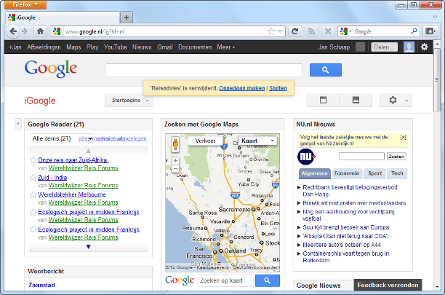Expand the Meer menu in Google bar
The width and height of the screenshot is (445, 295).
[x=226, y=47]
